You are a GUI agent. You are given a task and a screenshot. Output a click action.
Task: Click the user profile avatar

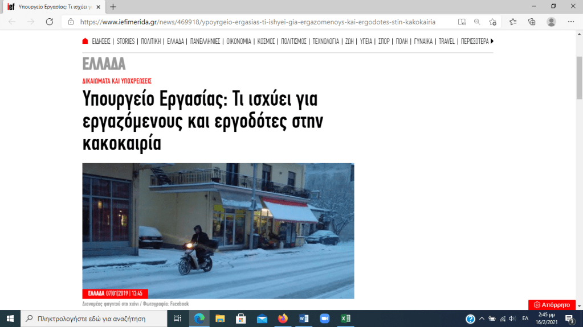[x=551, y=22]
